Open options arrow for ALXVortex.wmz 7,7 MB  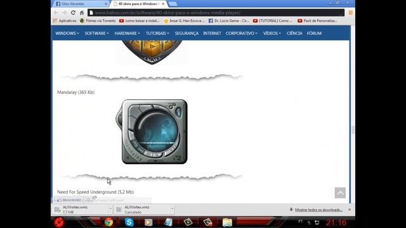110,209
